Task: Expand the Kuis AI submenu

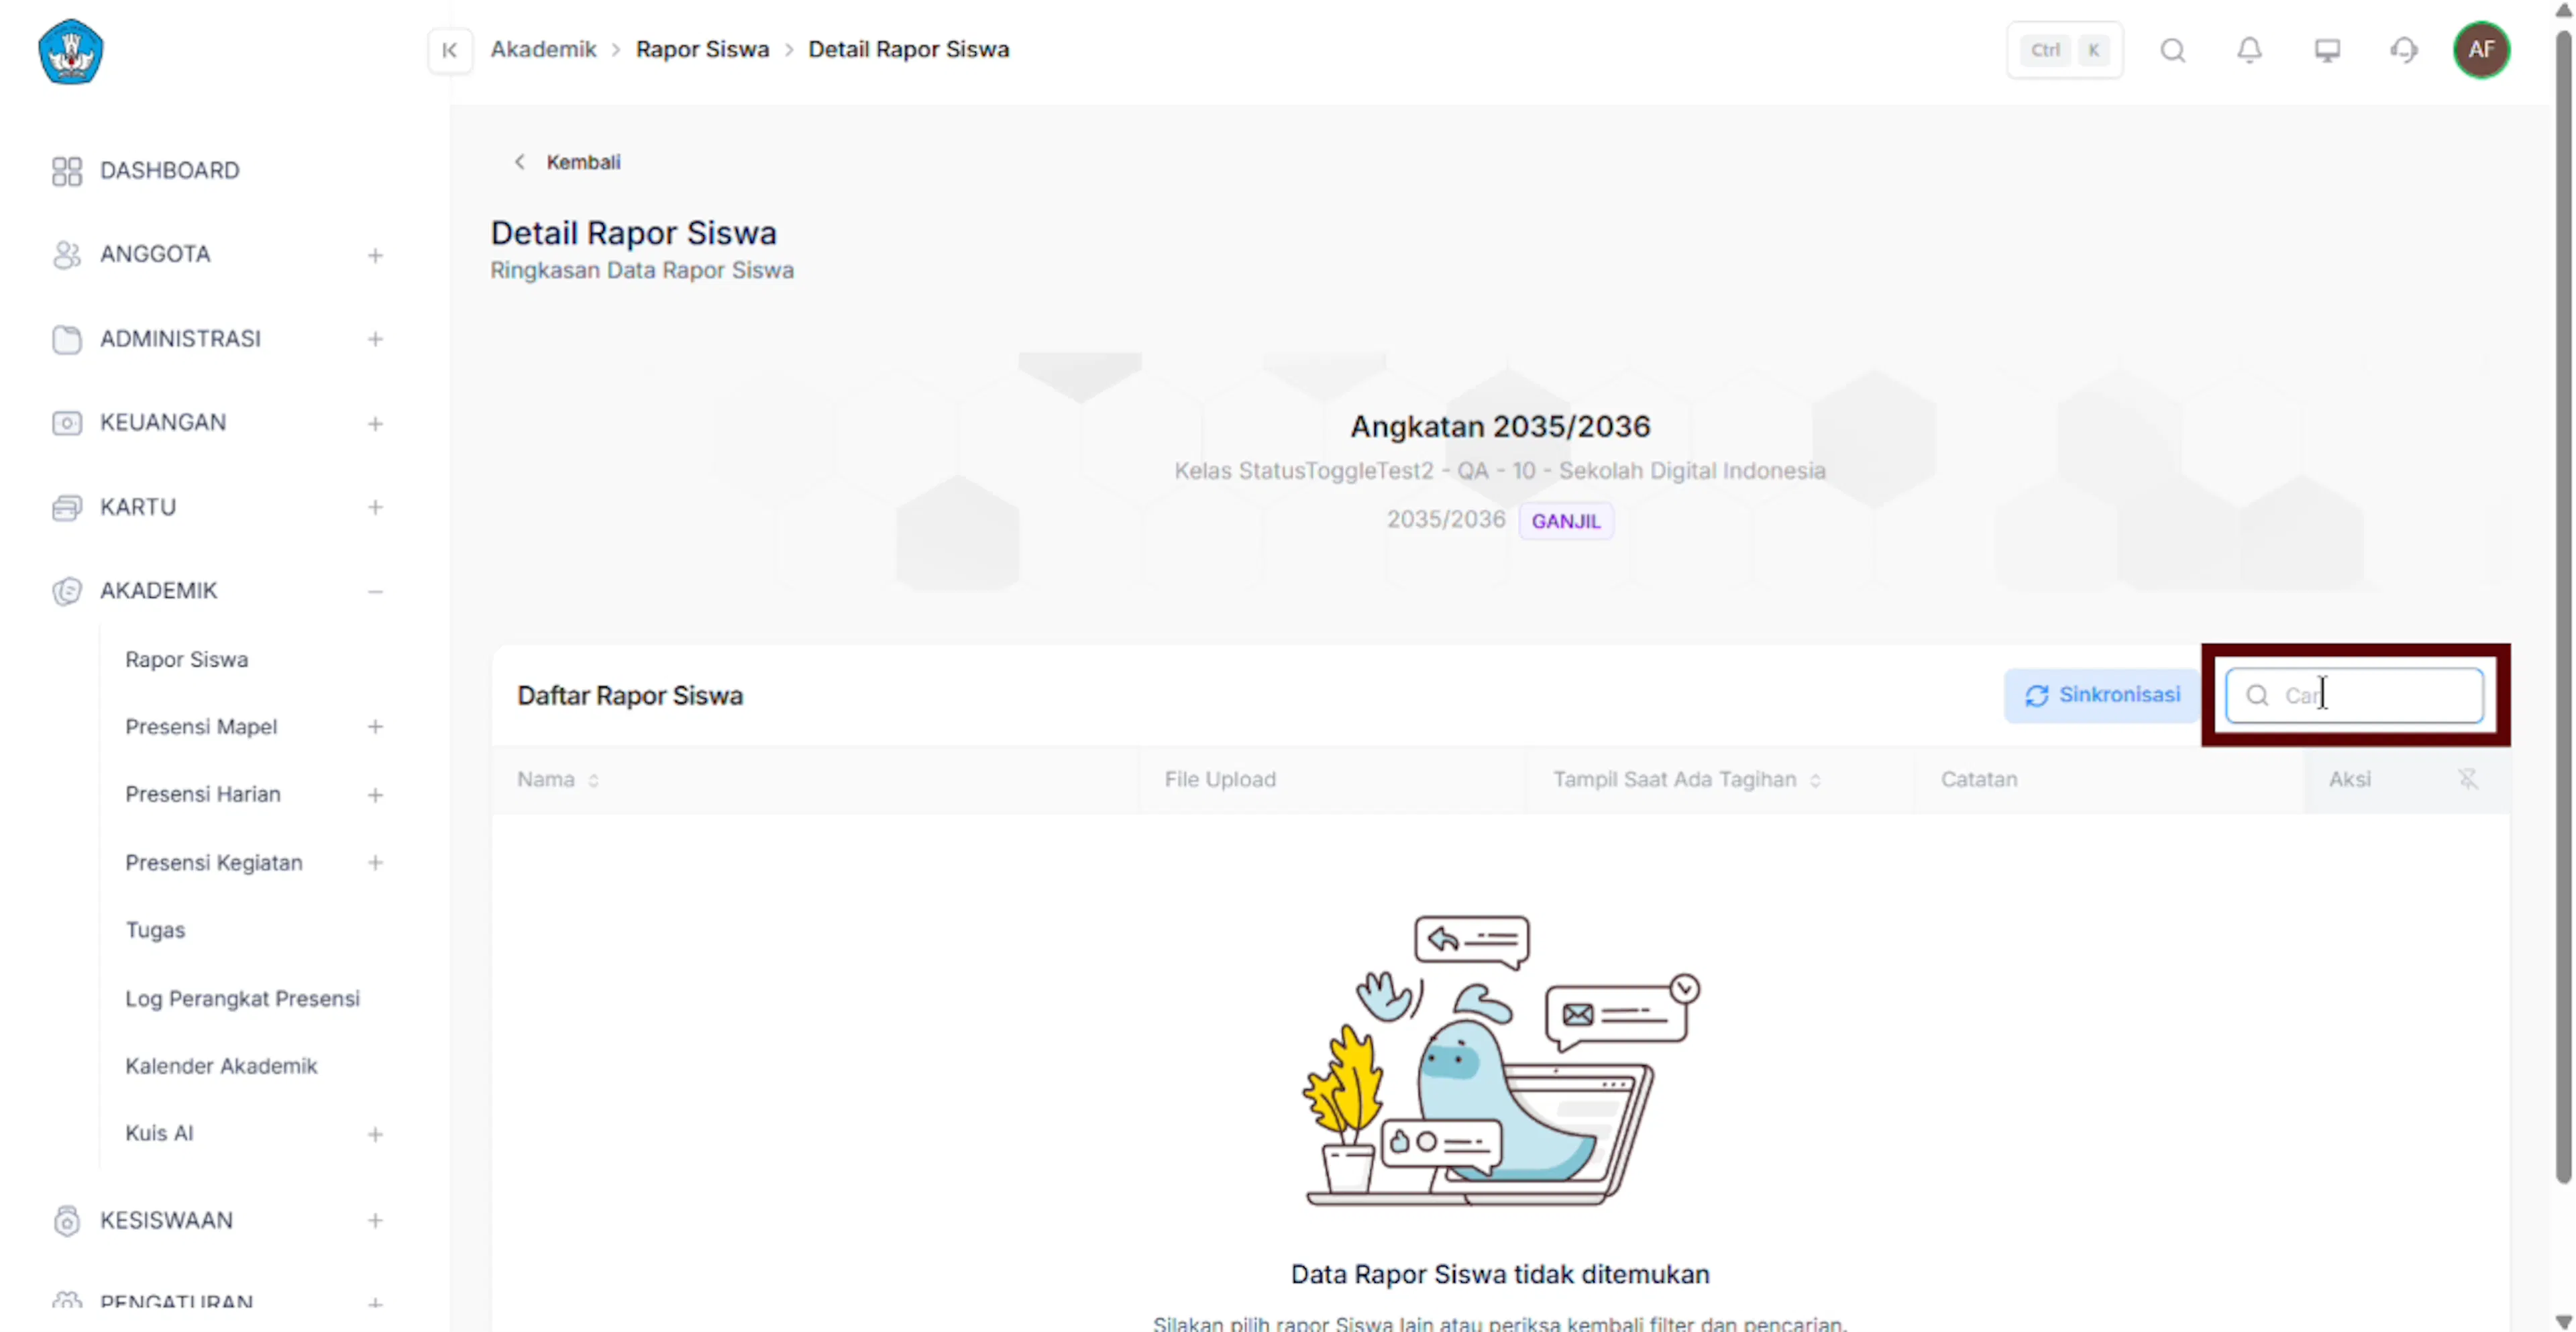Action: pos(375,1134)
